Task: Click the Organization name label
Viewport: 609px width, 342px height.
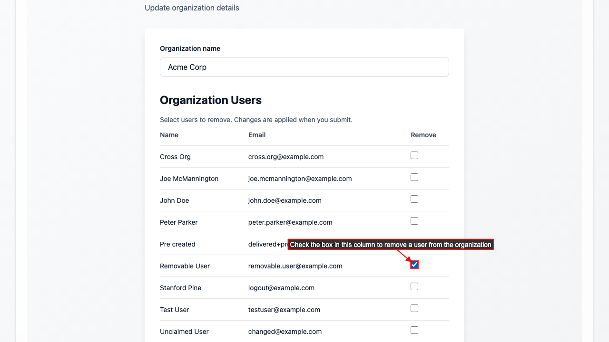Action: tap(190, 48)
